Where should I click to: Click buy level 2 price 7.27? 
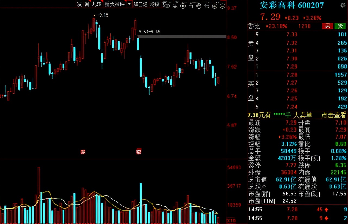click(x=292, y=83)
